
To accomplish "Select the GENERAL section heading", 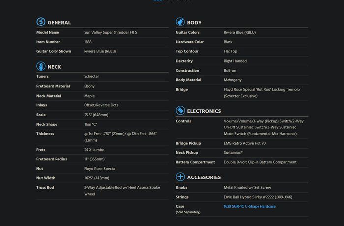I will tap(59, 23).
